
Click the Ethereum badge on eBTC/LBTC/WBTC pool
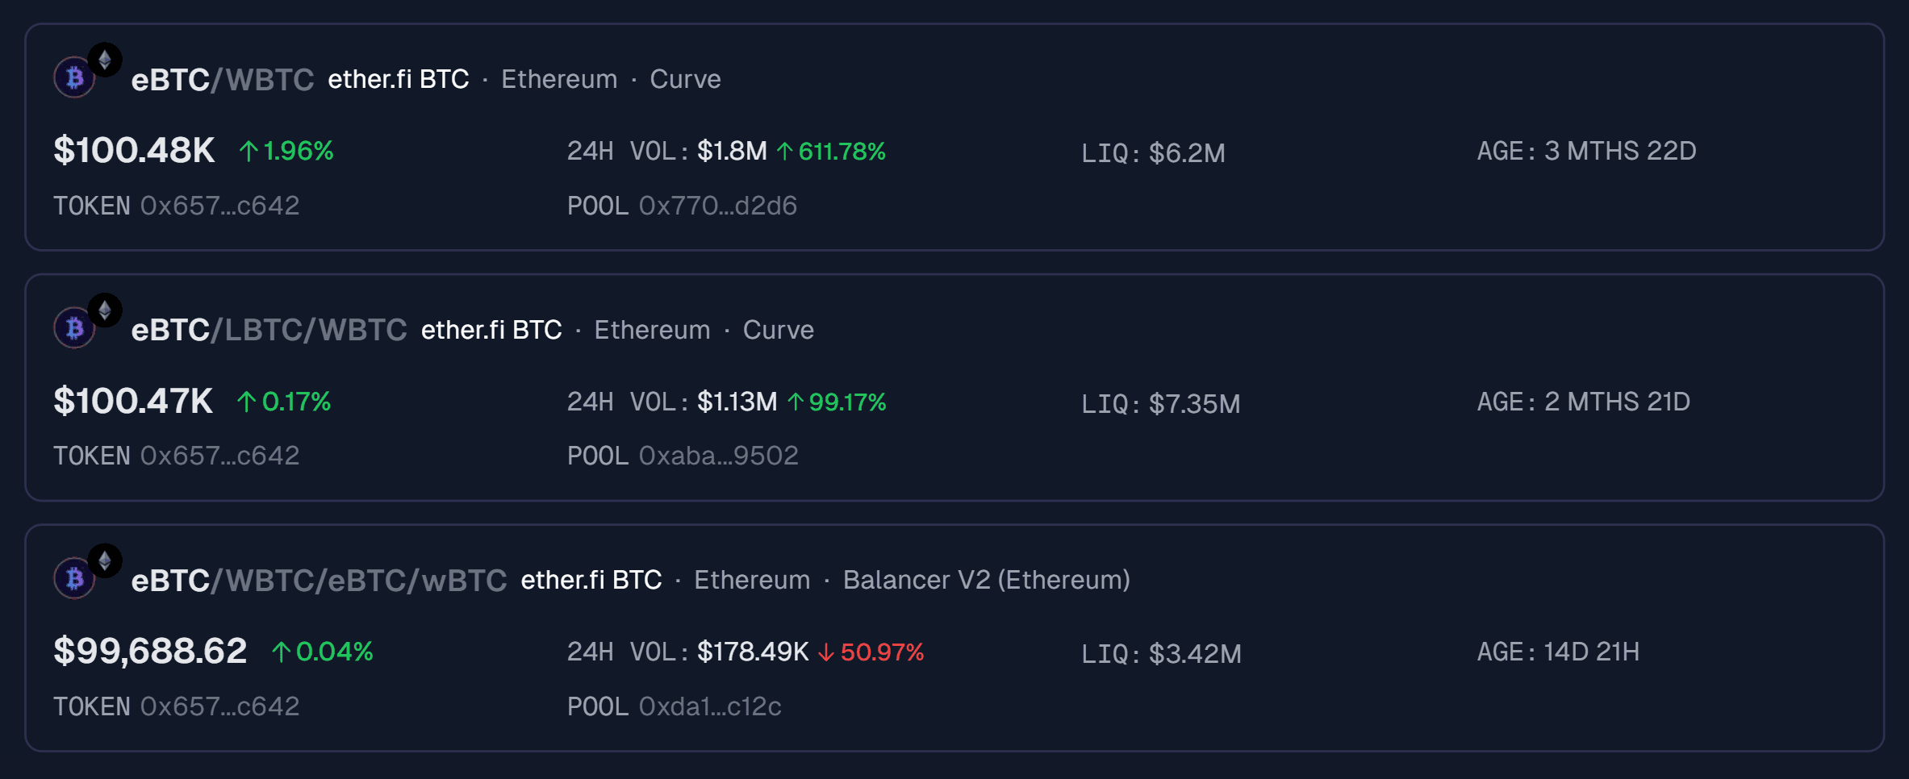pos(105,310)
